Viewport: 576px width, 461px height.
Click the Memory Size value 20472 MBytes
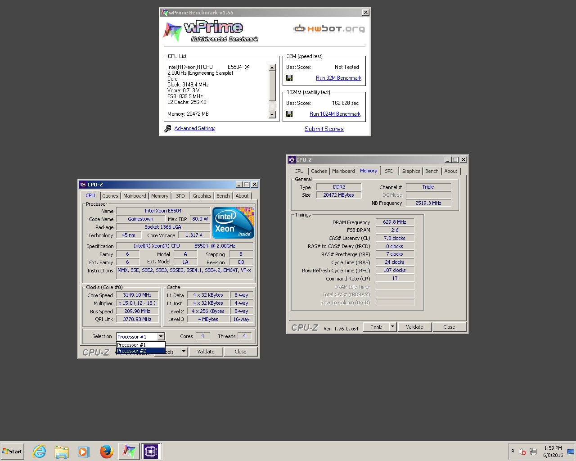coord(338,195)
